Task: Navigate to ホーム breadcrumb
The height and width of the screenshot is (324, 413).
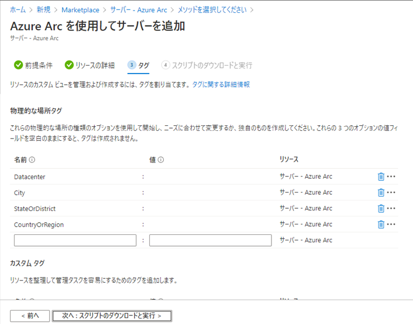Action: pyautogui.click(x=18, y=9)
